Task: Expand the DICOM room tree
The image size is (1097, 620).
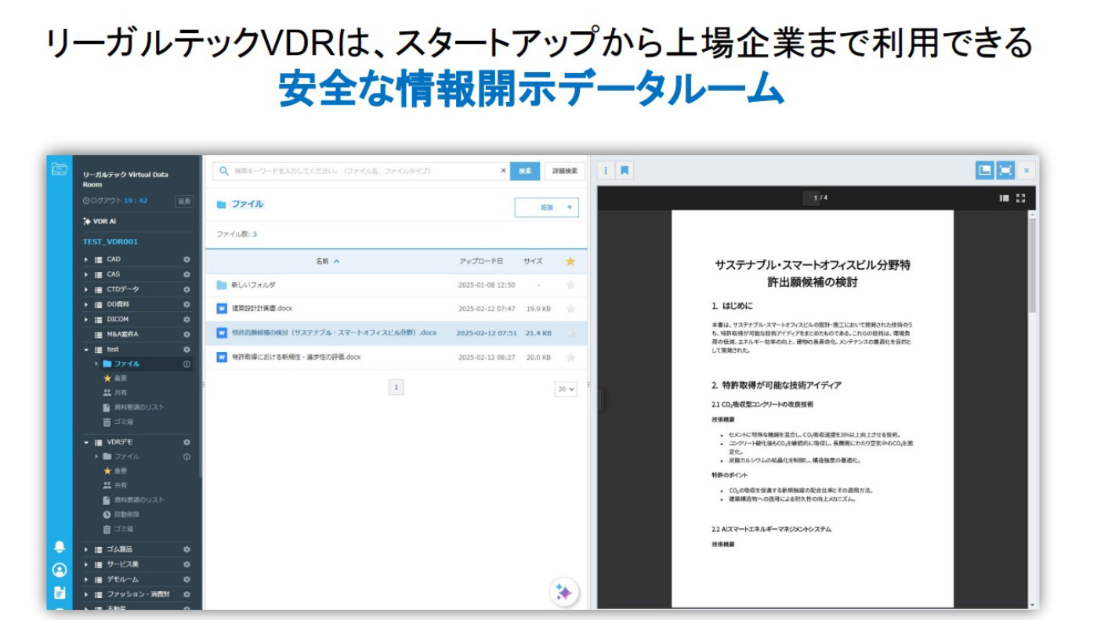Action: (x=87, y=319)
